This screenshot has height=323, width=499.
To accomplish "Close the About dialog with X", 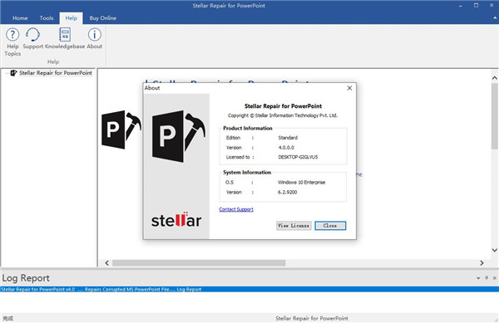I will pos(349,88).
